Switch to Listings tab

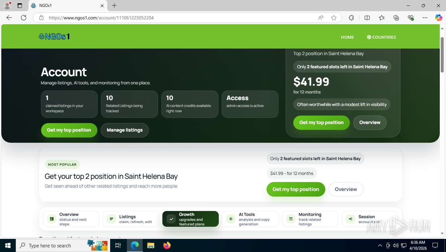pos(131,219)
